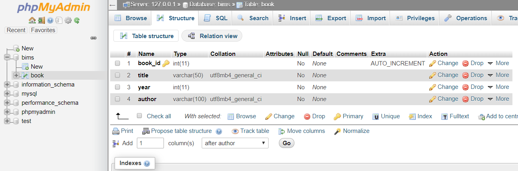This screenshot has width=518, height=171.
Task: Click the log out door icon
Action: pyautogui.click(x=41, y=20)
